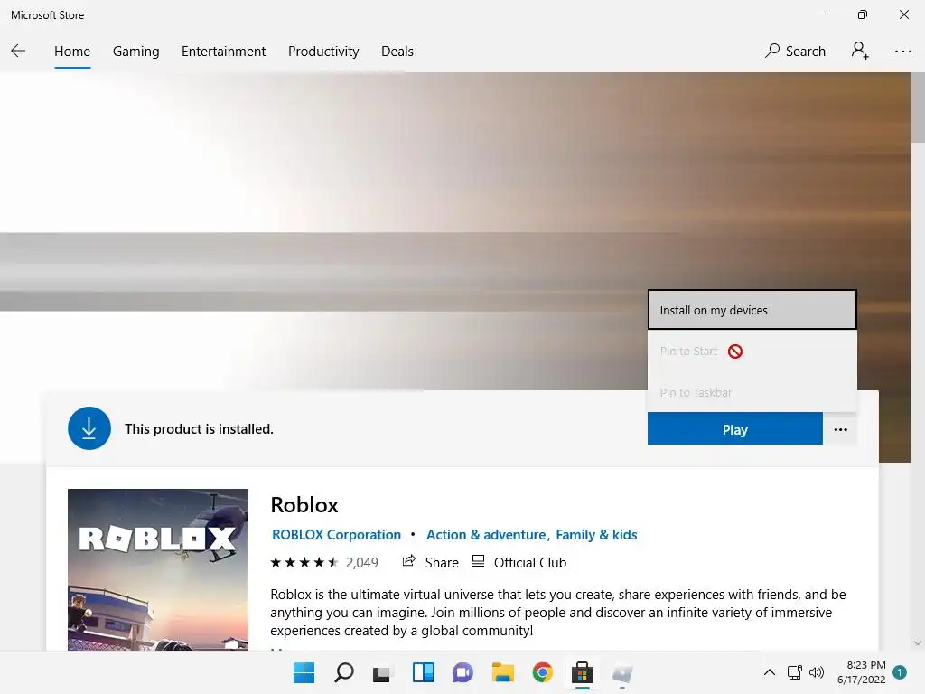Select Pin to Taskbar option
925x694 pixels.
(x=752, y=392)
